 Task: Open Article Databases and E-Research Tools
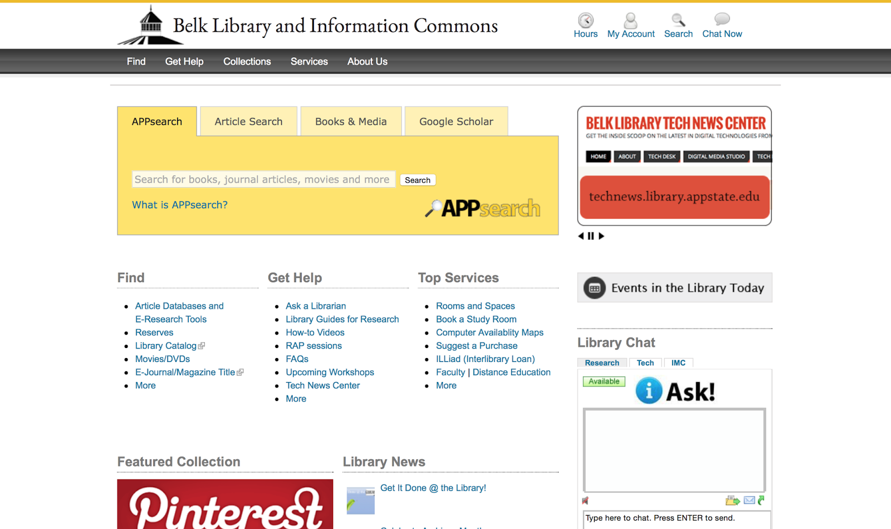pos(179,312)
